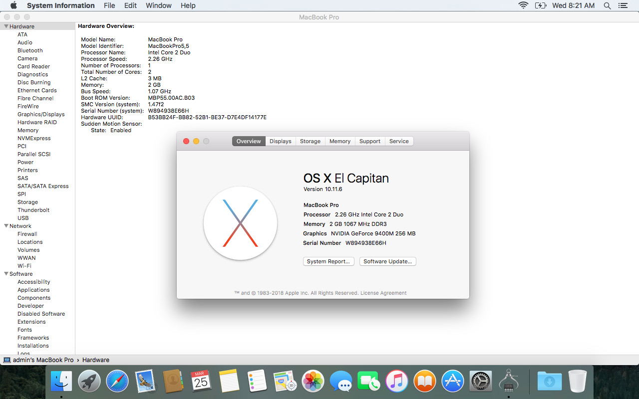This screenshot has height=399, width=639.
Task: Click the System Information Dock icon
Action: (x=509, y=382)
